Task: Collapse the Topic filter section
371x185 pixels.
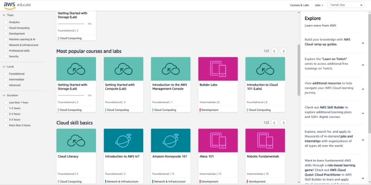Action: pos(4,15)
